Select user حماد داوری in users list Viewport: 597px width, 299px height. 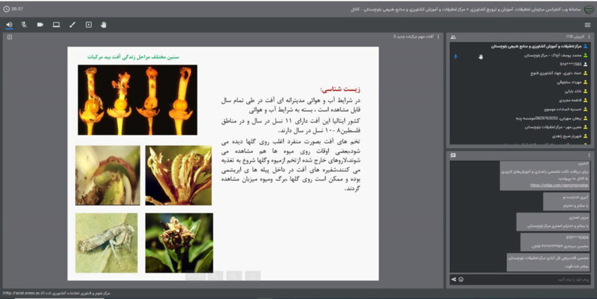(x=556, y=73)
